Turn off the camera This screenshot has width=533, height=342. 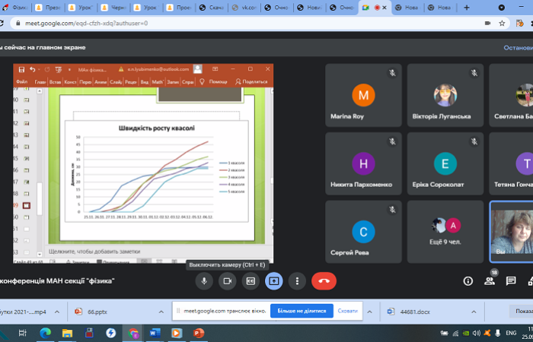coord(227,281)
